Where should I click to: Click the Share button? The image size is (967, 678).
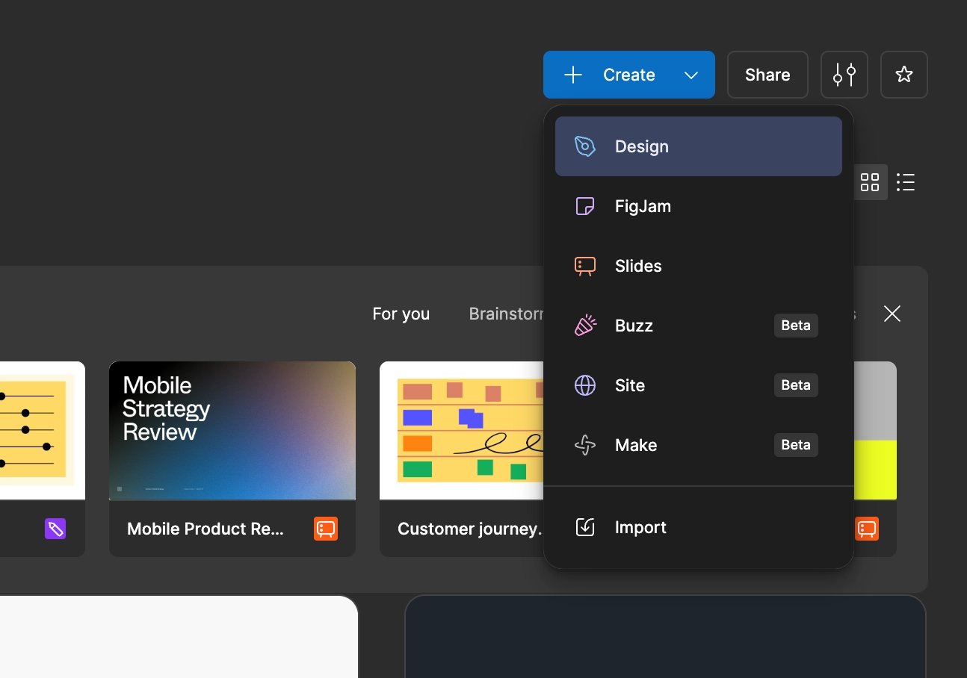pyautogui.click(x=767, y=75)
